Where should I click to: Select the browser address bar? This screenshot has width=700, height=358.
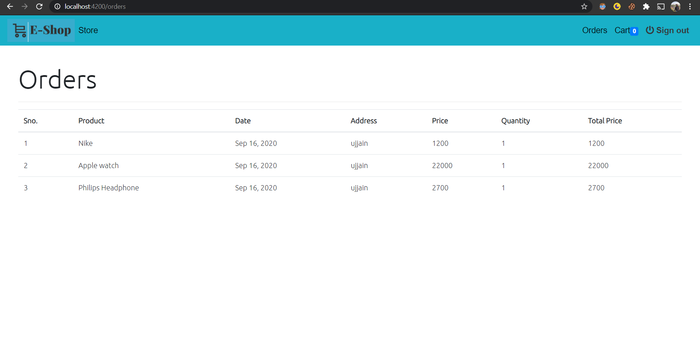(146, 7)
